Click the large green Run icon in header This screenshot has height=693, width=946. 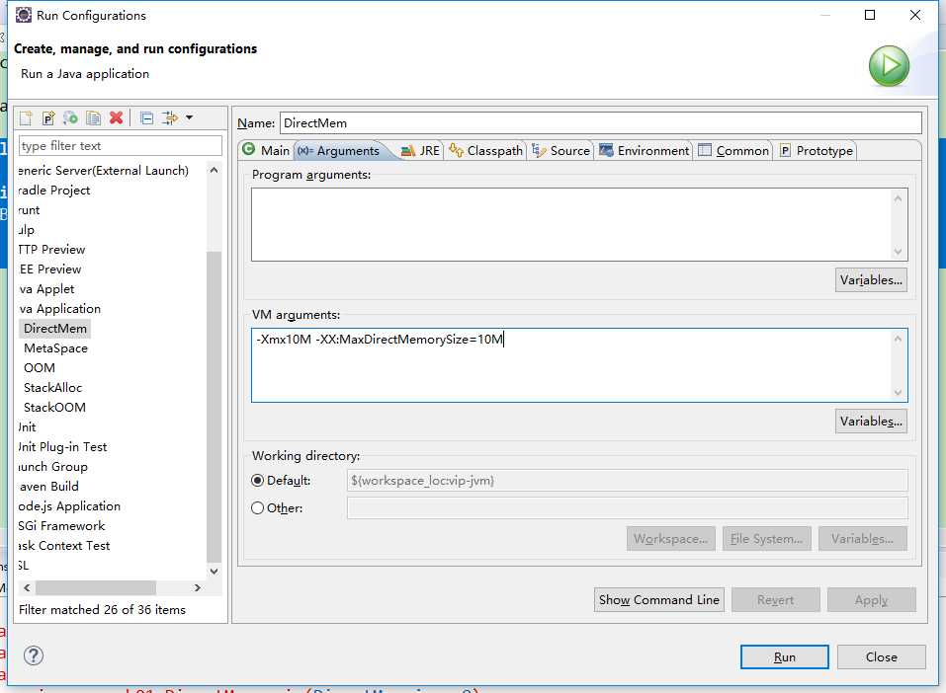point(888,66)
